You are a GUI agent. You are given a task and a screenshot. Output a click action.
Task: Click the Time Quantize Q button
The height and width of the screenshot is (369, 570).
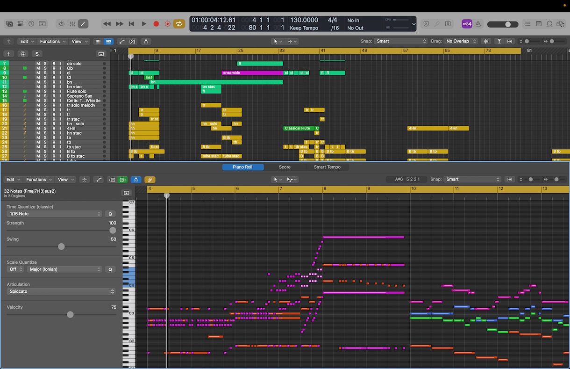coord(110,214)
